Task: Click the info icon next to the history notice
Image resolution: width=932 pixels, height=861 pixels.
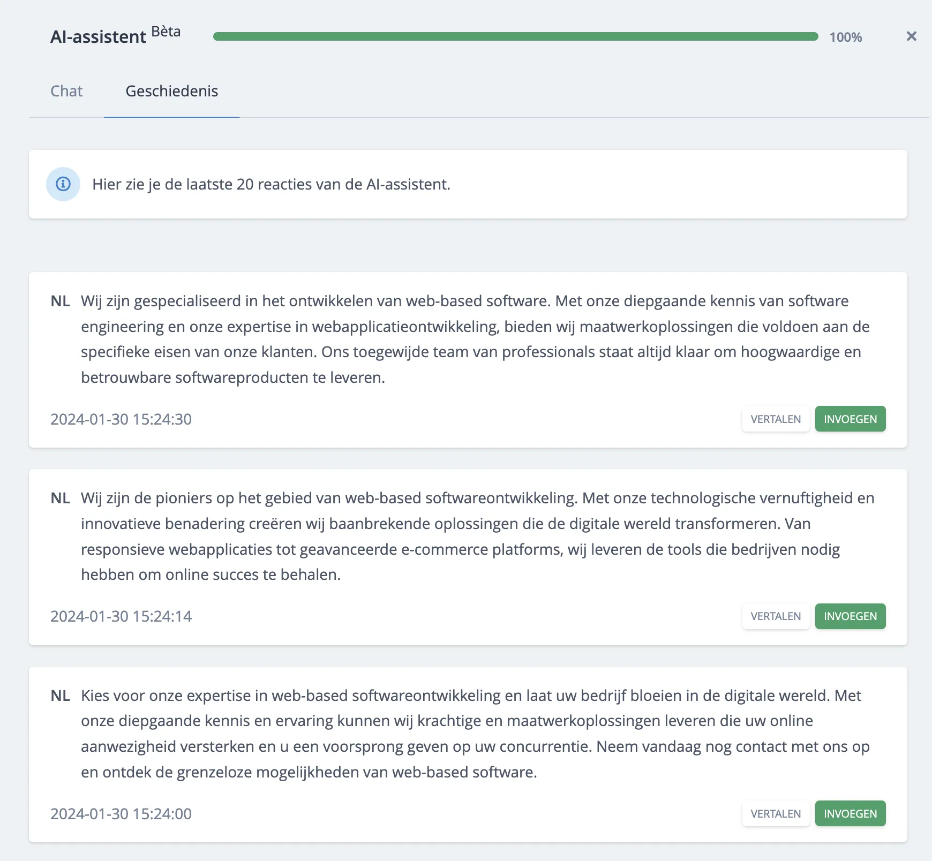Action: click(x=63, y=184)
